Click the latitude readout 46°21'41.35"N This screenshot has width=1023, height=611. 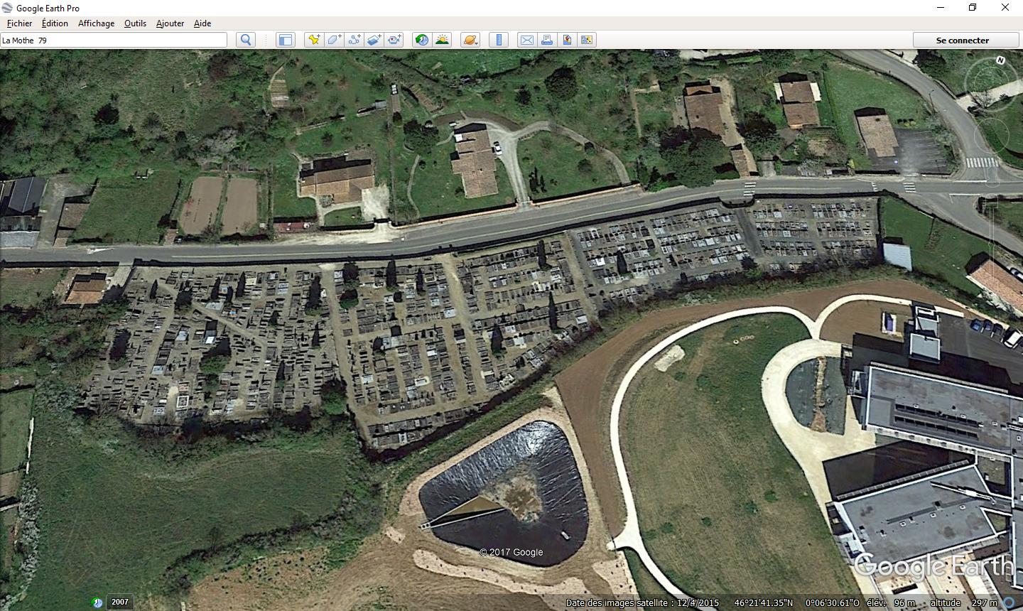764,602
